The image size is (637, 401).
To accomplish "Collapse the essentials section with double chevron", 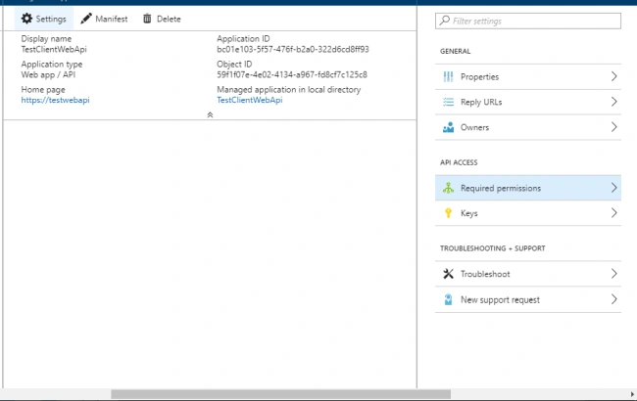I will (x=210, y=114).
